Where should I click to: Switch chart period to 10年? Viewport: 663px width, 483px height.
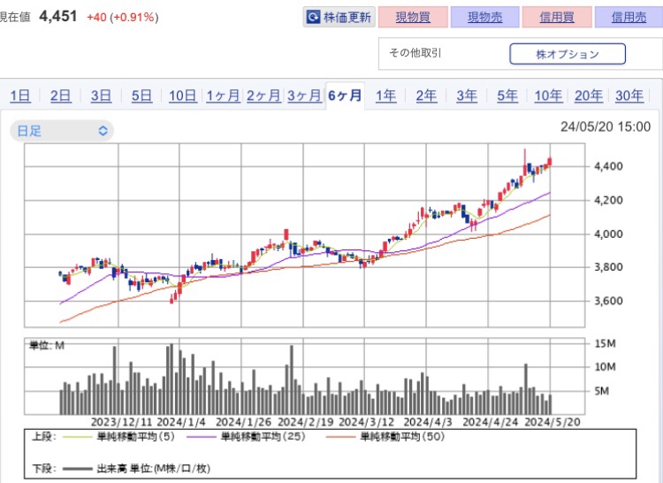point(548,96)
